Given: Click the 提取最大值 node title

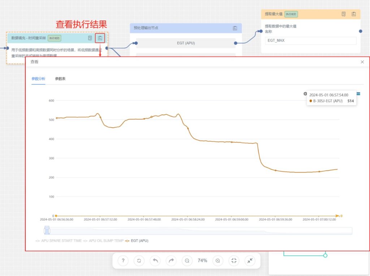Looking at the screenshot, I should [274, 14].
